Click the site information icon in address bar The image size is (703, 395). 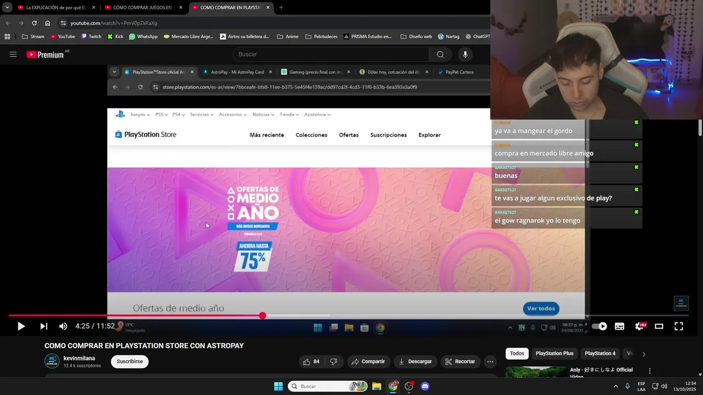[63, 23]
